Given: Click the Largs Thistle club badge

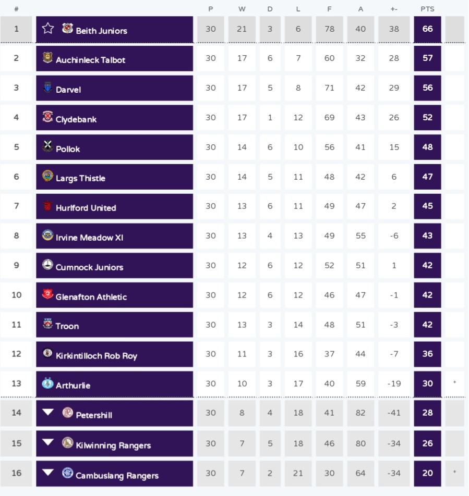Looking at the screenshot, I should click(x=47, y=176).
